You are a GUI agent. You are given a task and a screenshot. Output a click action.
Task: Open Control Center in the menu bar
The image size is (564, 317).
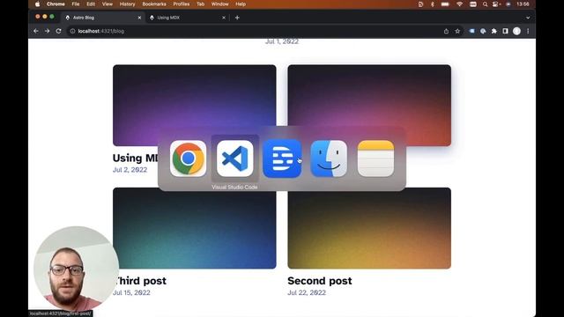click(x=496, y=4)
